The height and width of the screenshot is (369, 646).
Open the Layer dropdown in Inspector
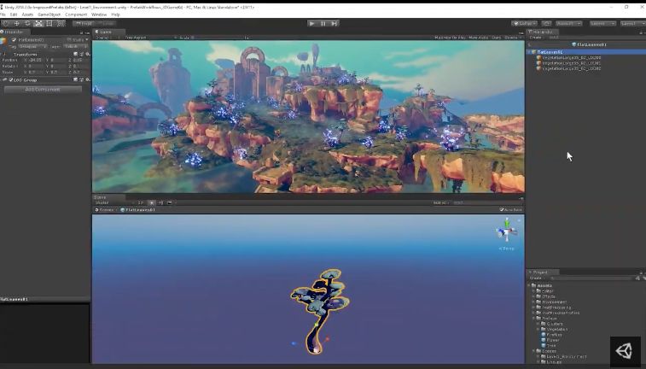[76, 47]
